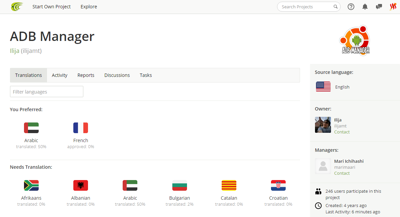The width and height of the screenshot is (400, 217).
Task: Open the notifications bell icon
Action: point(365,7)
